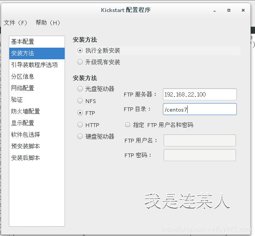Click the FTP 密码 field
The height and width of the screenshot is (236, 255).
200,155
